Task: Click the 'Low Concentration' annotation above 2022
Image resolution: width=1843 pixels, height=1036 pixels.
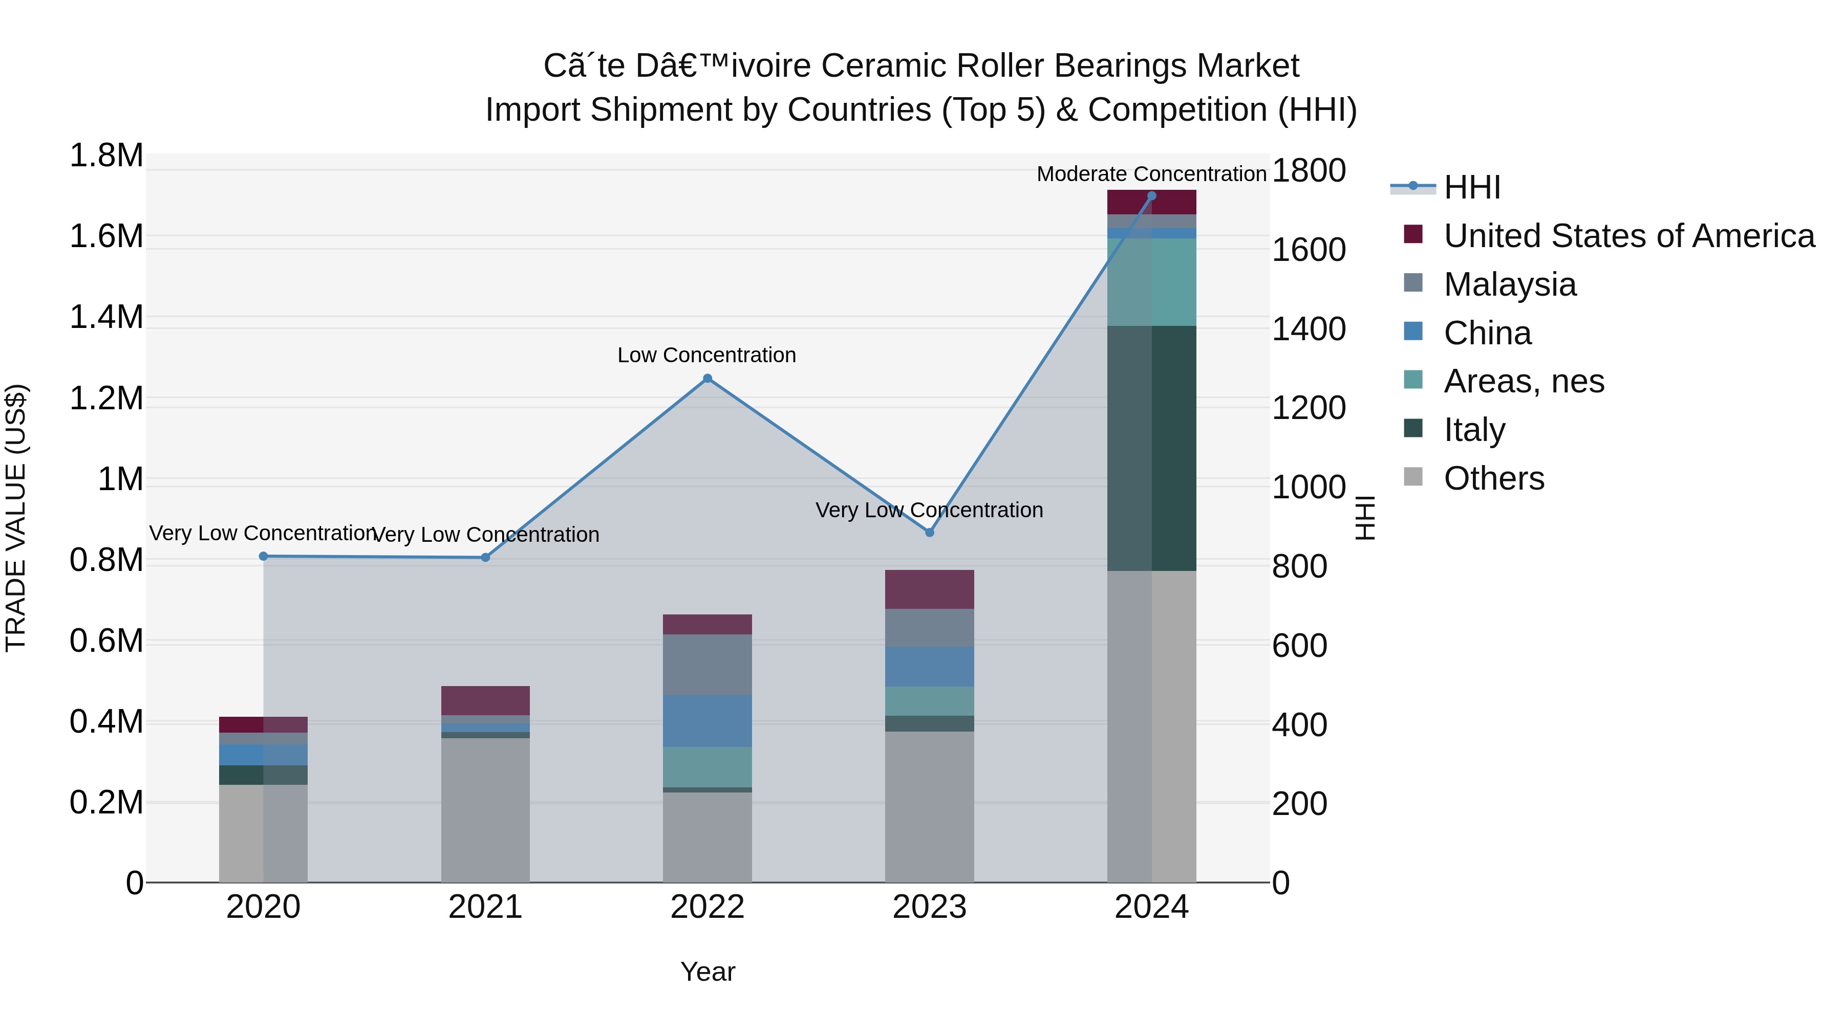Action: coord(707,356)
